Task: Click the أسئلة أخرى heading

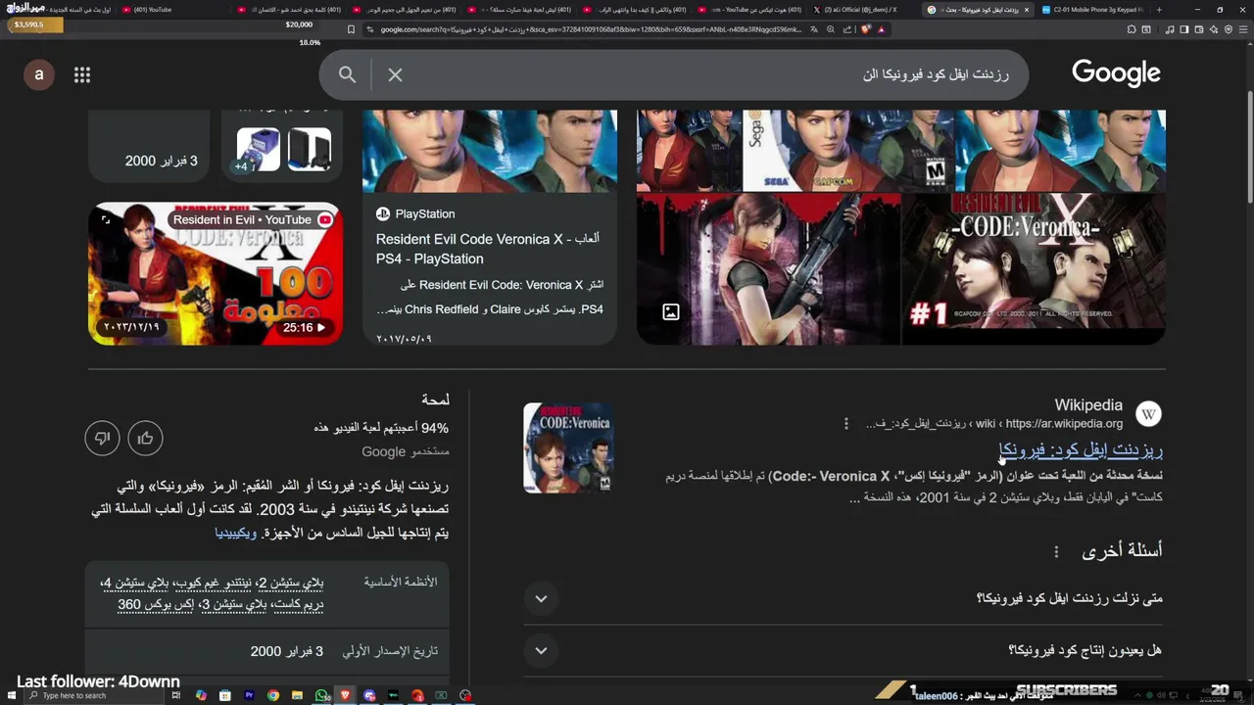Action: click(1122, 550)
